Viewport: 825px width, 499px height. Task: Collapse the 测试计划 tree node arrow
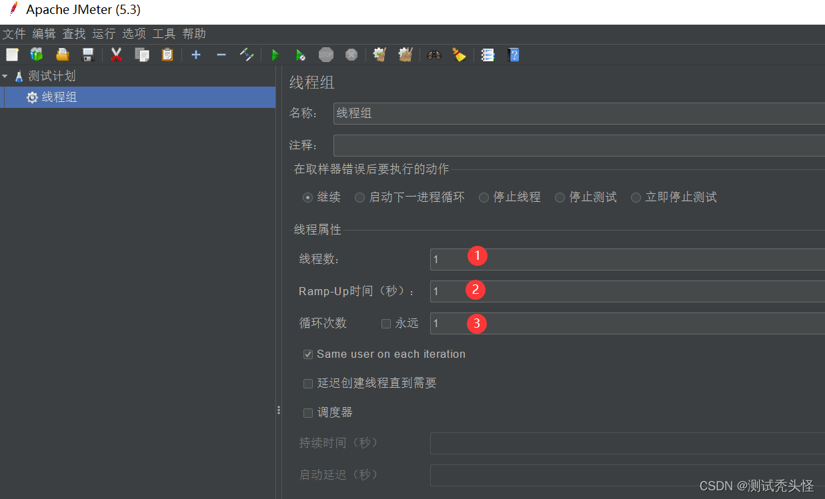[x=5, y=76]
